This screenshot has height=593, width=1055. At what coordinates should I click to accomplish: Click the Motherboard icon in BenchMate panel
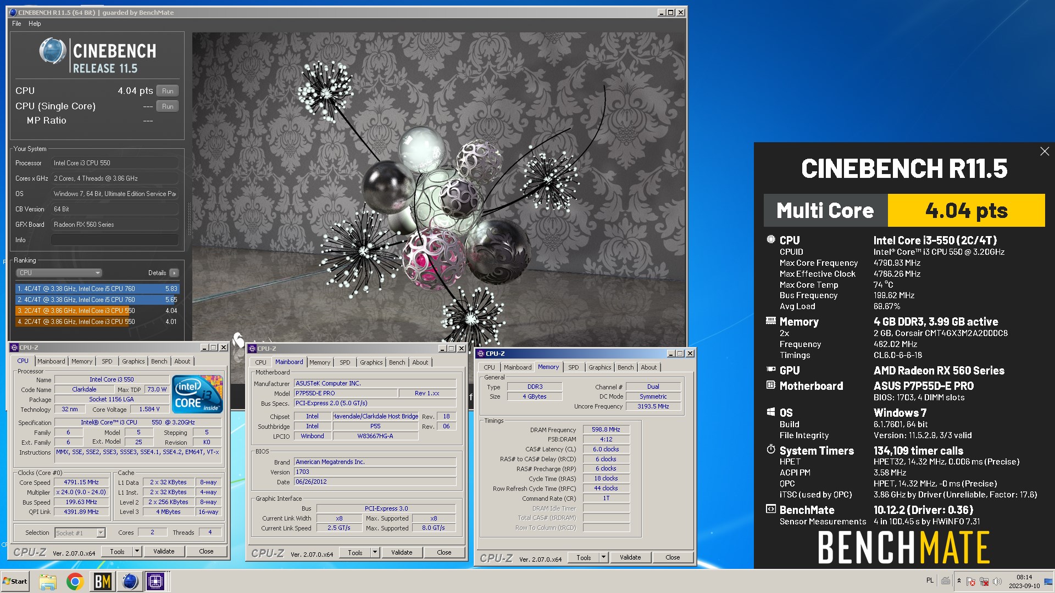tap(771, 385)
